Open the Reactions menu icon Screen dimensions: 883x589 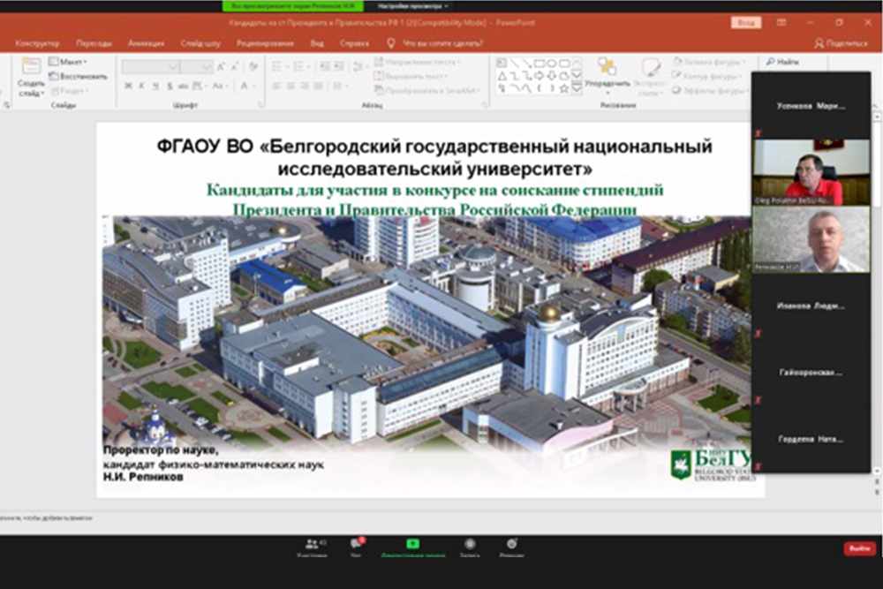pyautogui.click(x=511, y=544)
